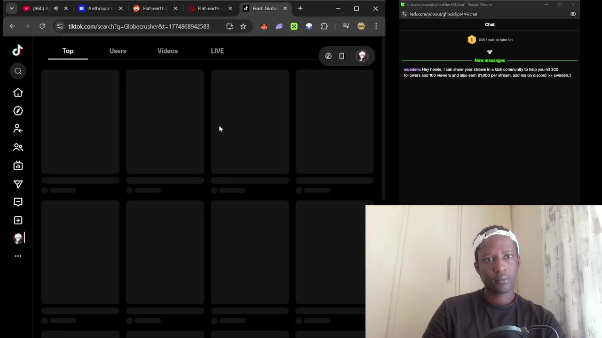Open the blue-white round extension icon
This screenshot has width=602, height=338.
click(x=309, y=26)
